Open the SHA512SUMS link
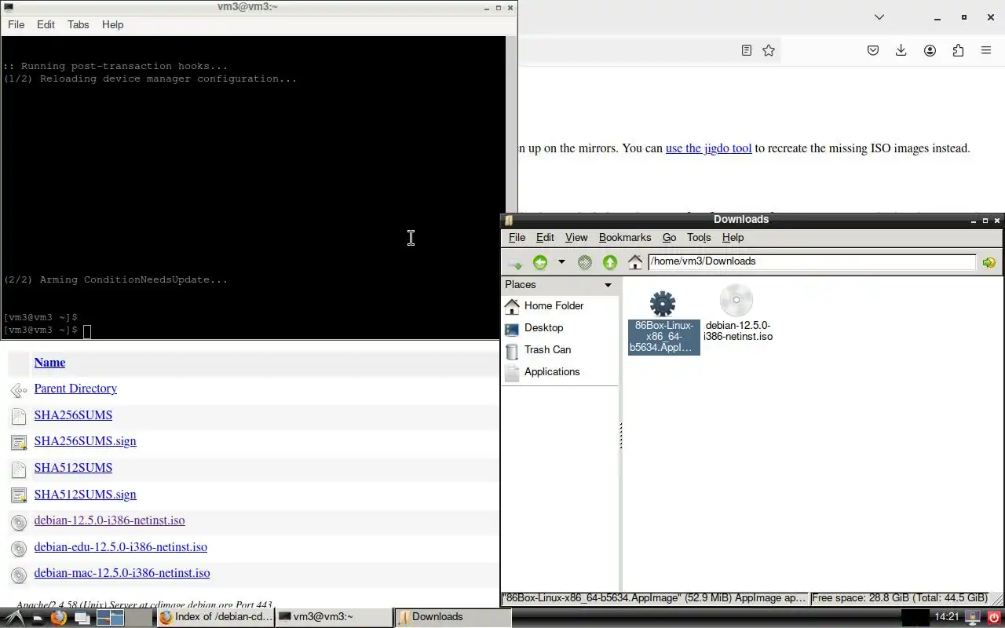Screen dimensions: 1005x628 [x=73, y=468]
